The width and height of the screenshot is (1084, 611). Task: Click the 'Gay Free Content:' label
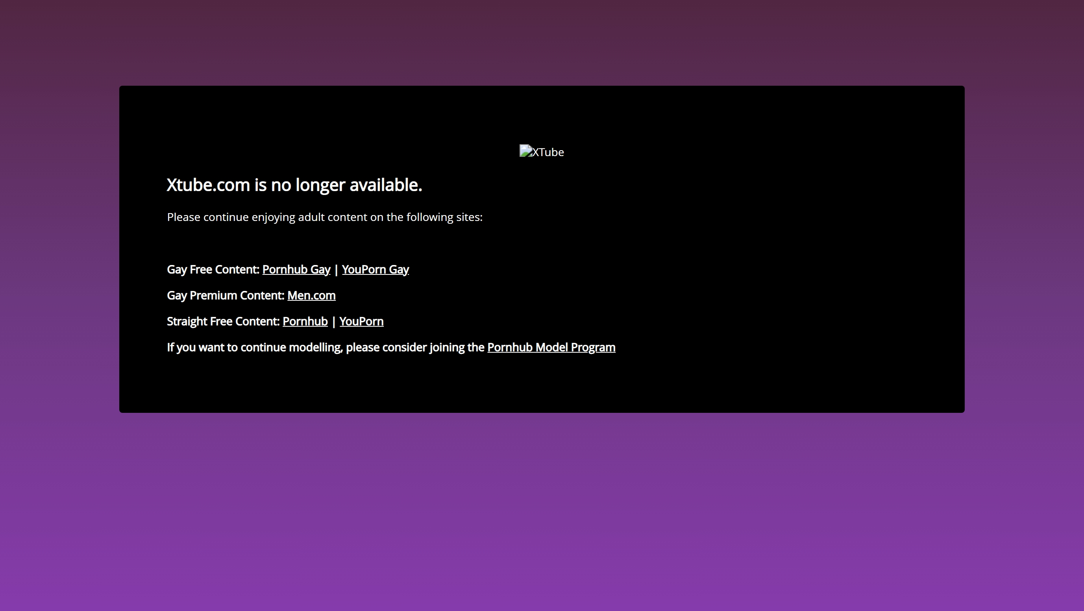click(213, 269)
